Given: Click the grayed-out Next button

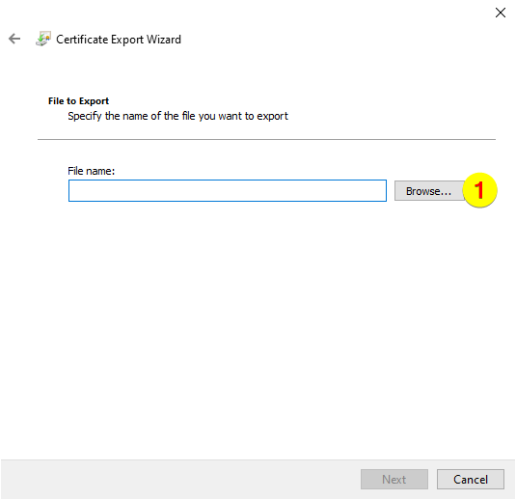Looking at the screenshot, I should (394, 480).
